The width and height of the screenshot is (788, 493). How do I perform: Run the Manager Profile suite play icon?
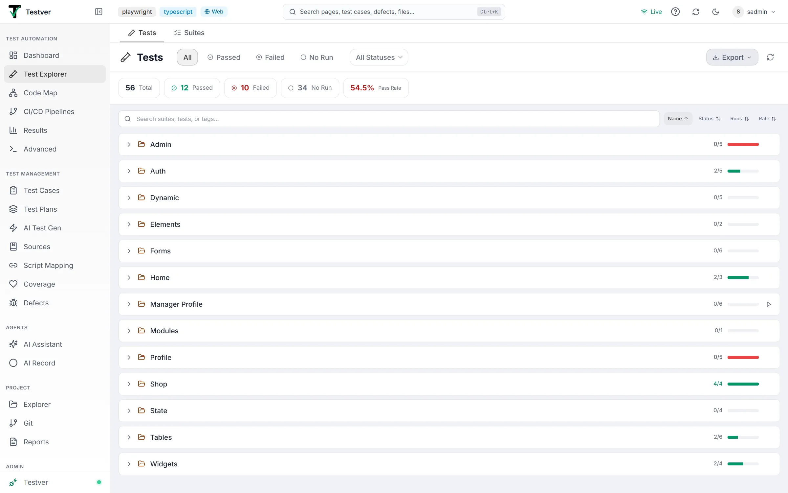tap(769, 304)
